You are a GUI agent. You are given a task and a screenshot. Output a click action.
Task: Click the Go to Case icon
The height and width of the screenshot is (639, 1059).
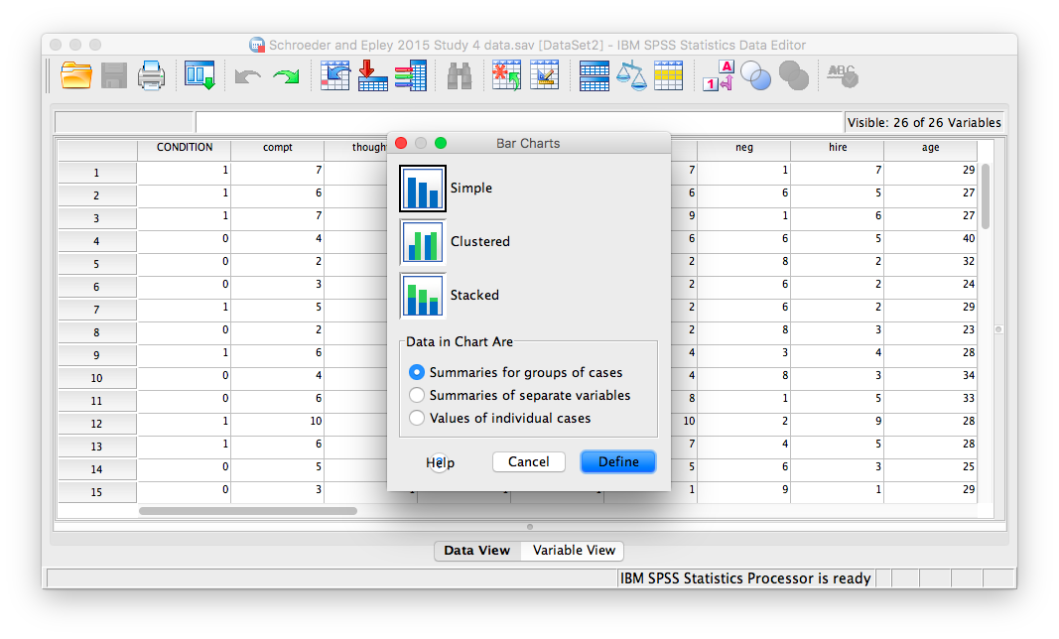click(335, 75)
